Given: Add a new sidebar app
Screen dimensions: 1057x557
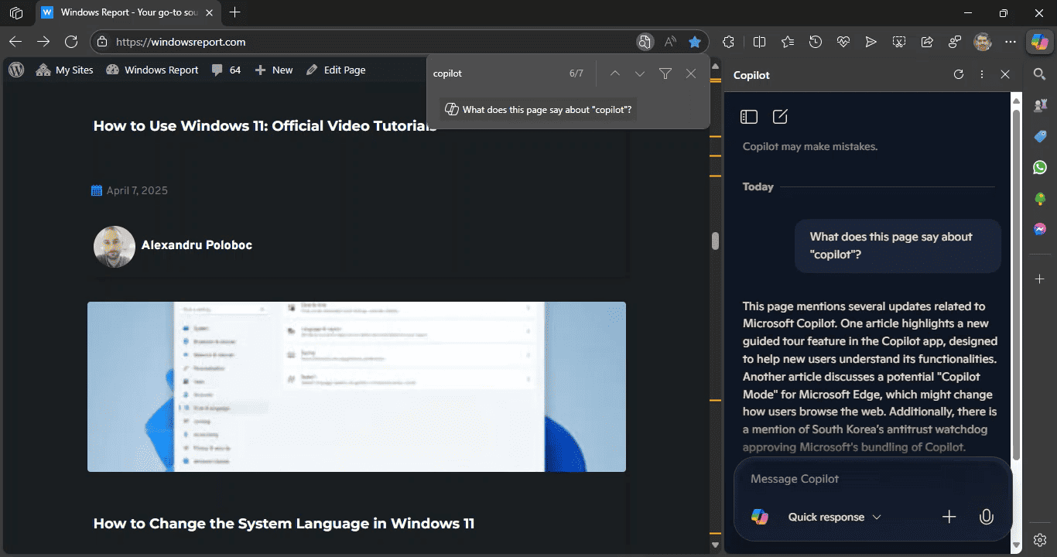Looking at the screenshot, I should [1040, 278].
